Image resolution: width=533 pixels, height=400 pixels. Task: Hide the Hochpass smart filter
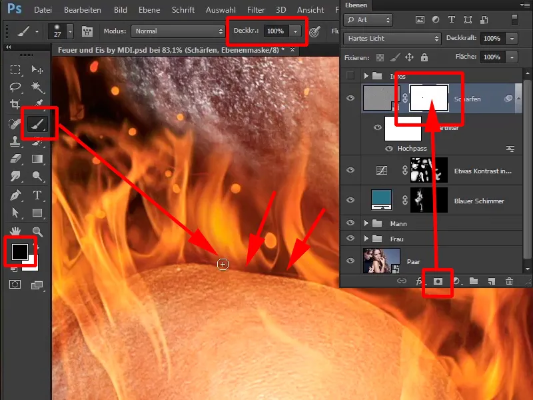pyautogui.click(x=389, y=149)
